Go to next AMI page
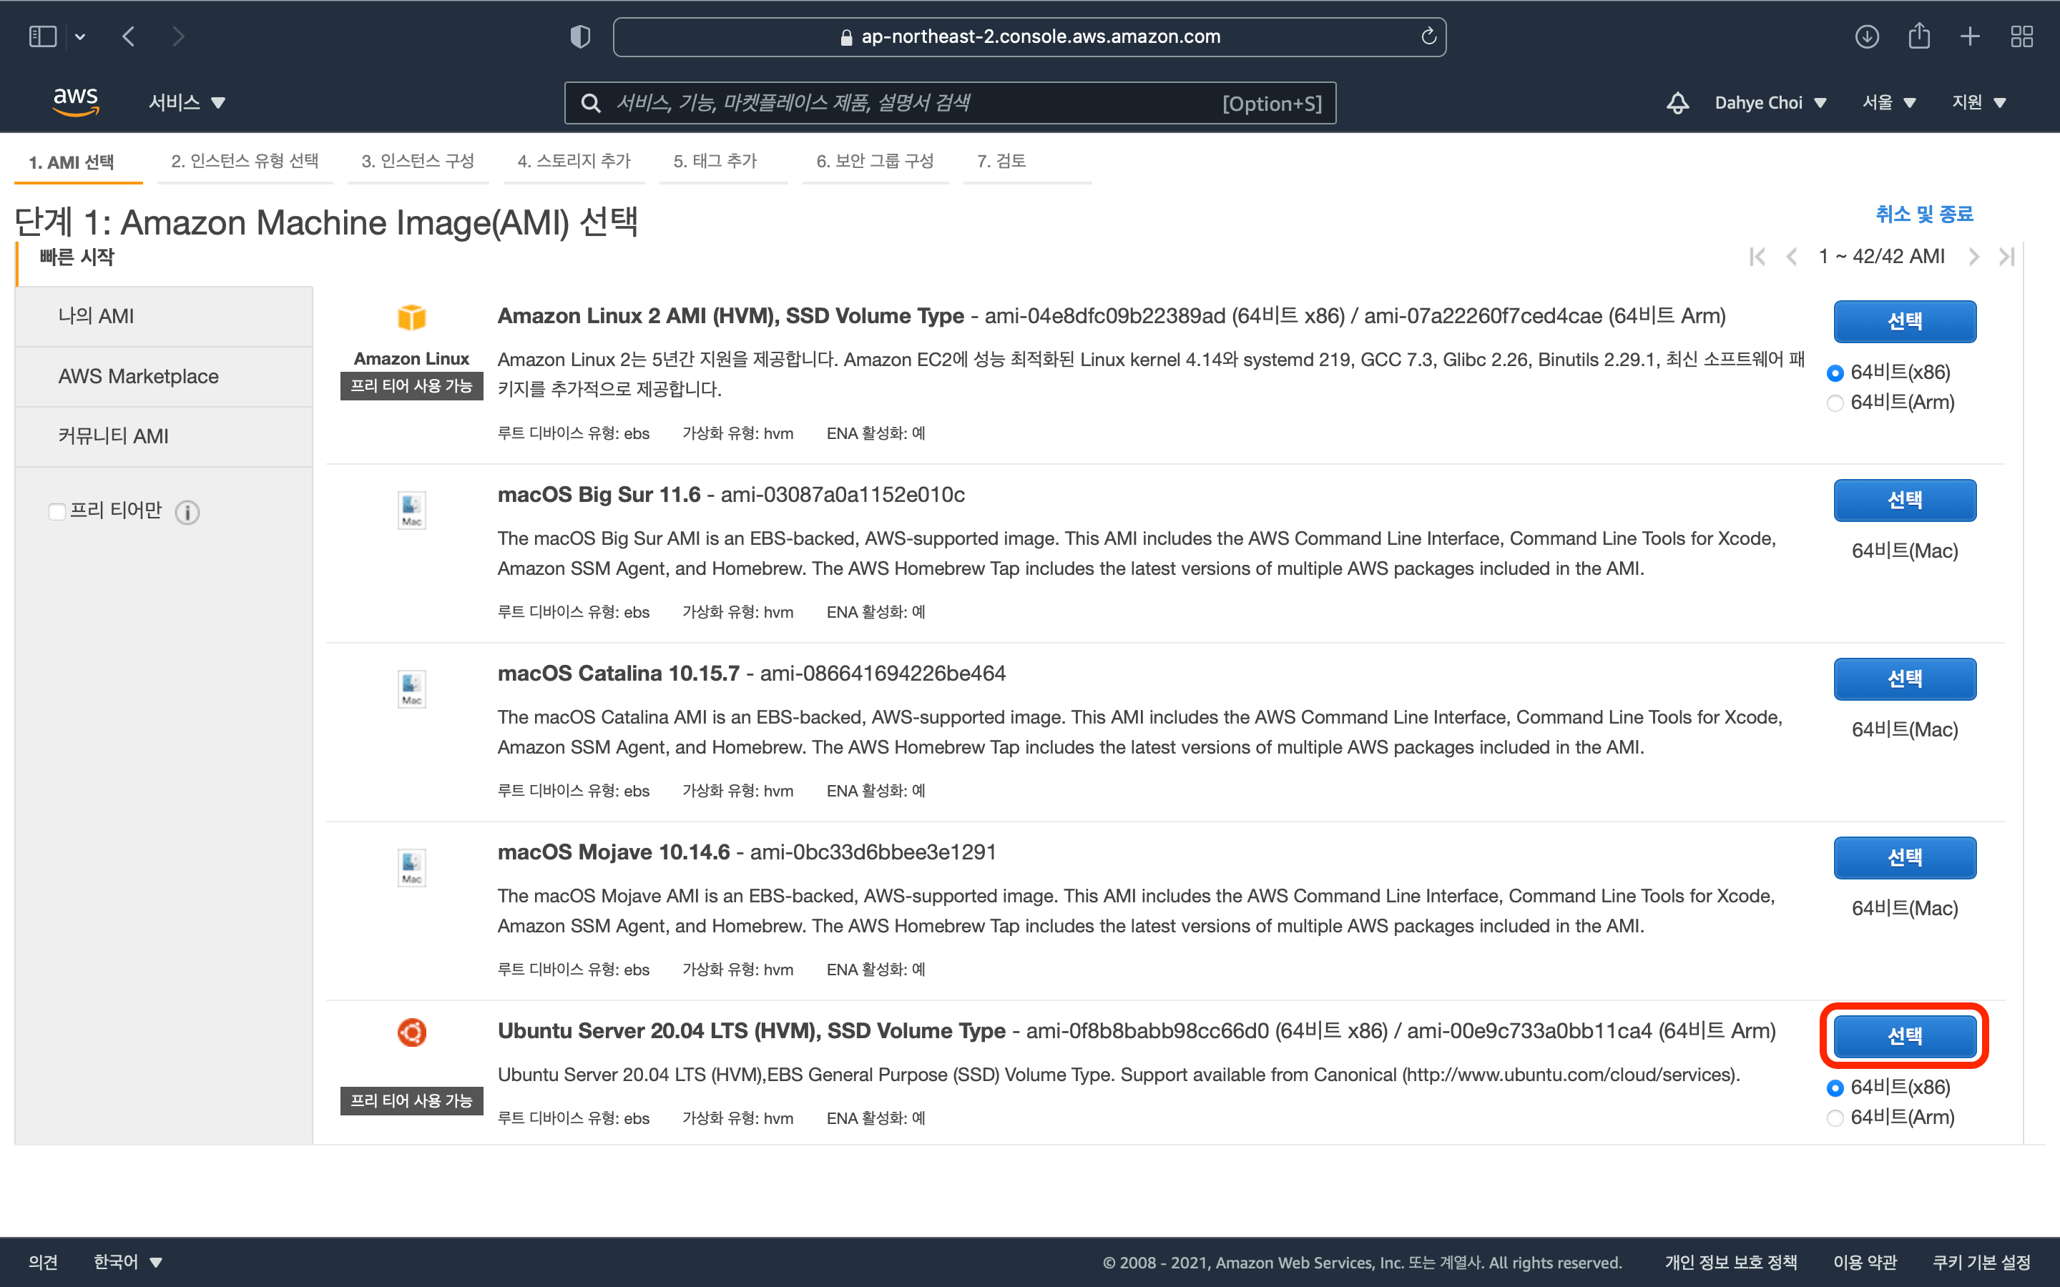2060x1287 pixels. pos(1973,256)
